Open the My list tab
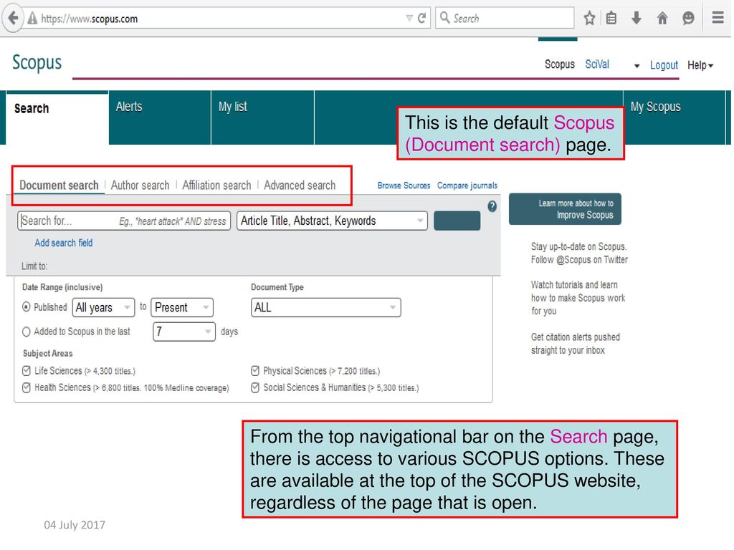Image resolution: width=734 pixels, height=550 pixels. coord(262,117)
